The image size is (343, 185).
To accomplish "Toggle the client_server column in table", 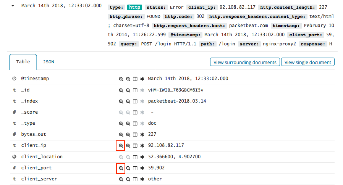I will 135,179.
